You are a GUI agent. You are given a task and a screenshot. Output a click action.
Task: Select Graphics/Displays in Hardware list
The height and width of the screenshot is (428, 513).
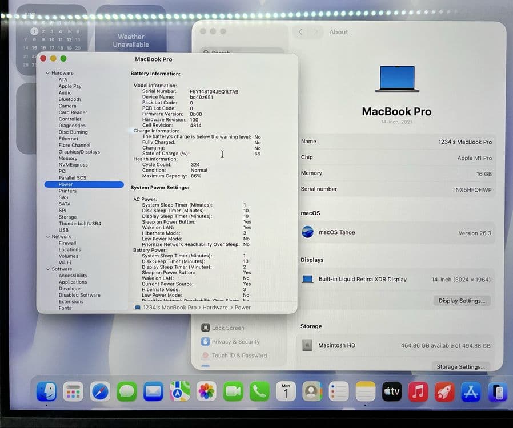(x=79, y=152)
